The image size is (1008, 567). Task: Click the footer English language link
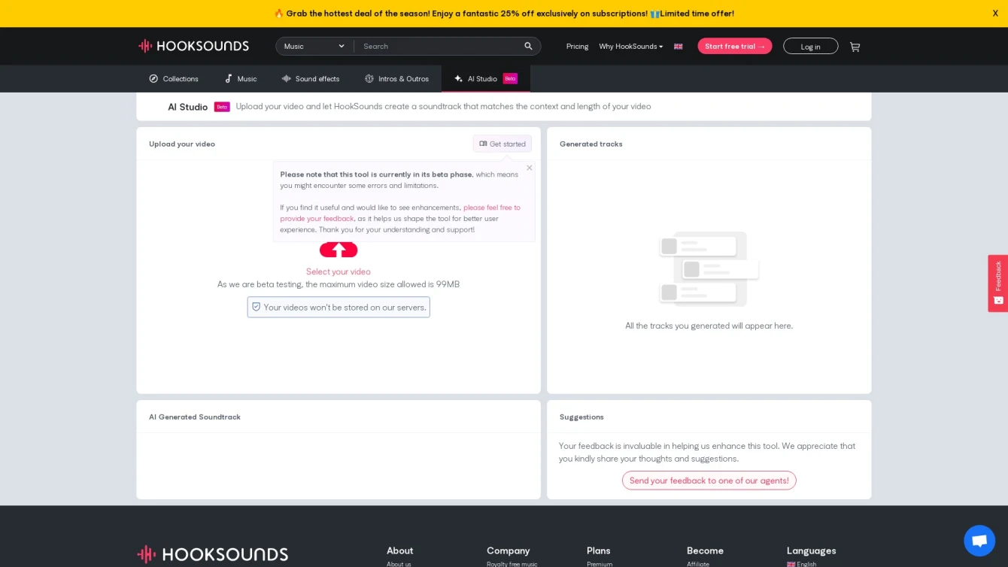tap(802, 563)
